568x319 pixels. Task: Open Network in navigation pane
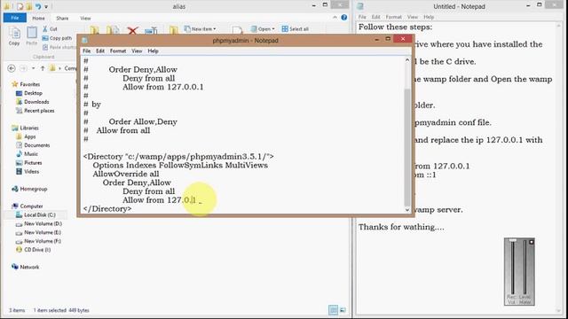click(25, 267)
